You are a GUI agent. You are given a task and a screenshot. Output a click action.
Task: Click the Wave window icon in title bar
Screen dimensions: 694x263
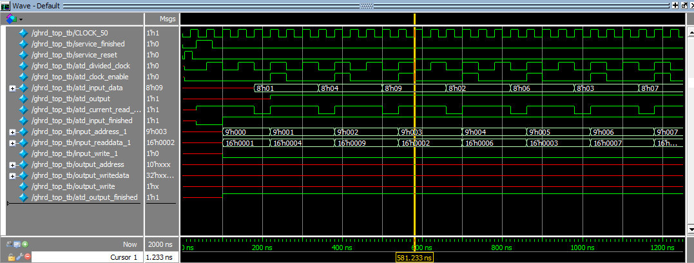coord(5,5)
